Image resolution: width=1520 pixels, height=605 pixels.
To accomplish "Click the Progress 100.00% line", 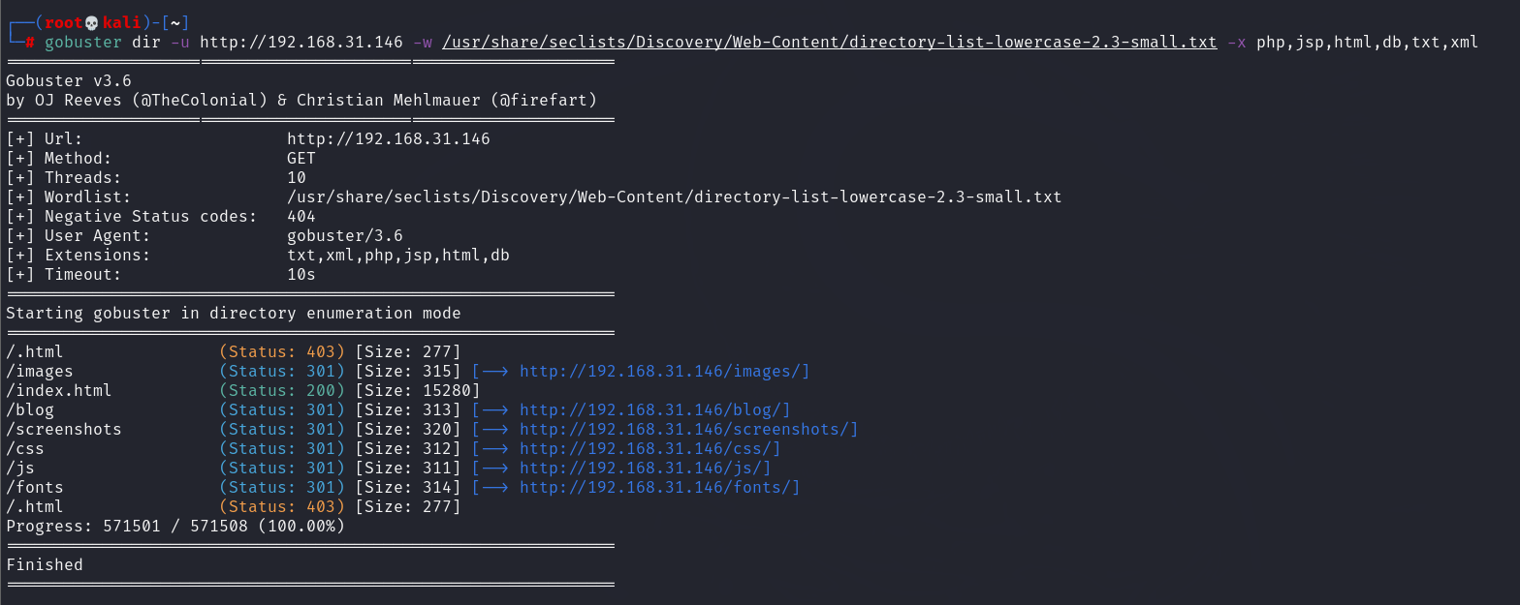I will click(x=175, y=526).
